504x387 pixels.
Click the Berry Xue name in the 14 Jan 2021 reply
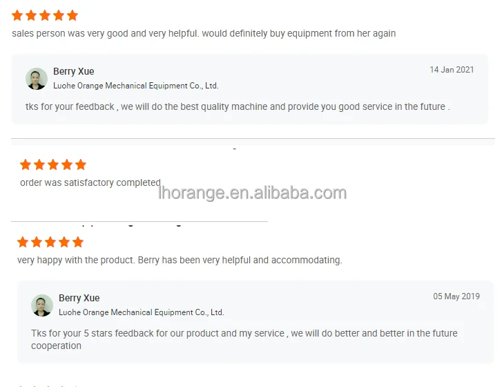tap(73, 71)
